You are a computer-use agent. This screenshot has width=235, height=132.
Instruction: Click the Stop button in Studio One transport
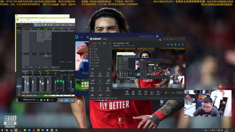(41, 100)
